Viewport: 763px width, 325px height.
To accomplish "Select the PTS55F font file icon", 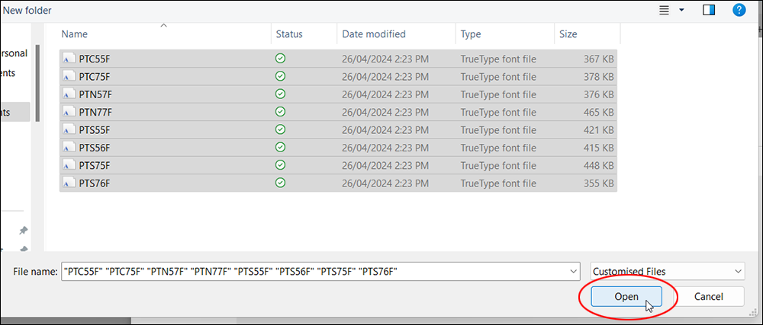I will [x=69, y=130].
